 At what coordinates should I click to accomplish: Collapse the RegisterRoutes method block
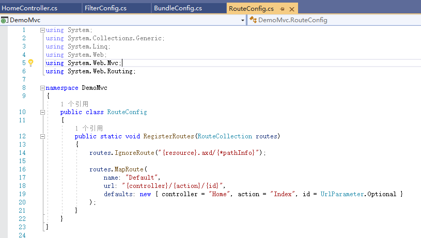(42, 136)
